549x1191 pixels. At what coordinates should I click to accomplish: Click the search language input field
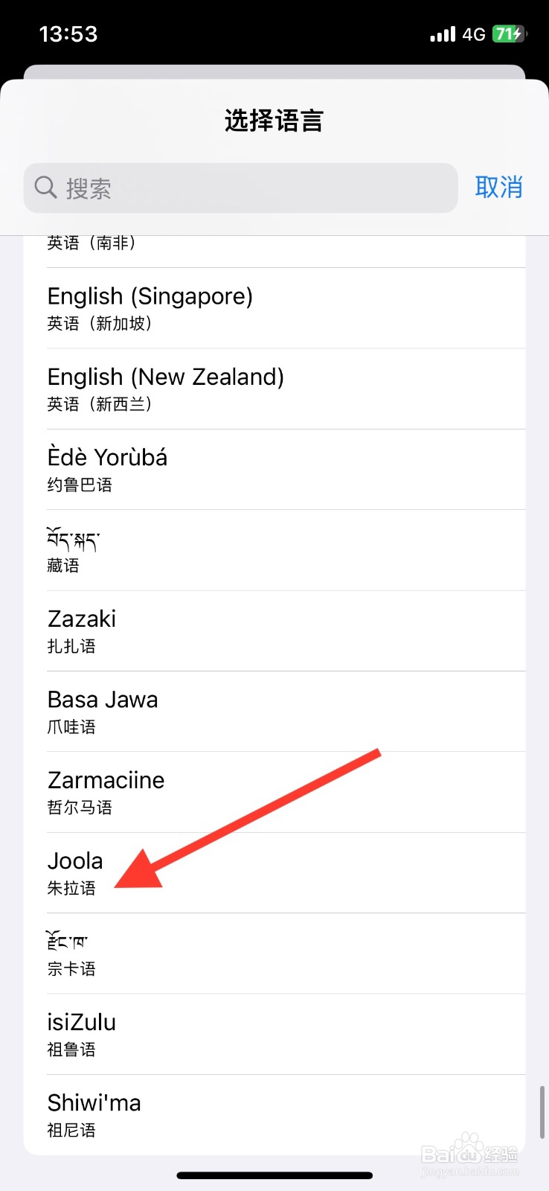(x=253, y=188)
